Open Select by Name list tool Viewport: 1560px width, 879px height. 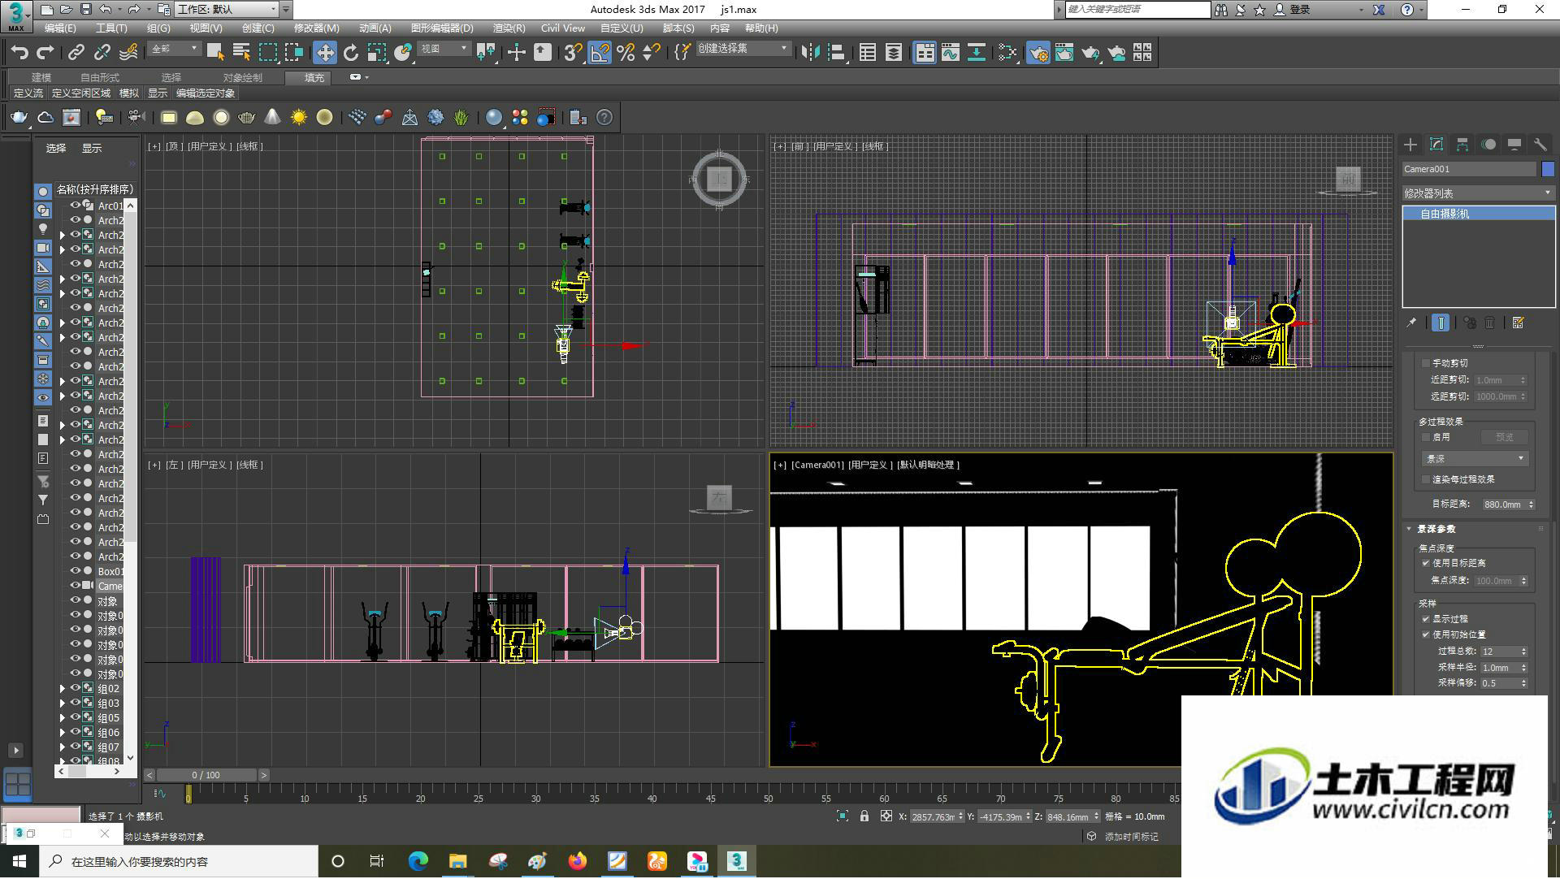[241, 53]
